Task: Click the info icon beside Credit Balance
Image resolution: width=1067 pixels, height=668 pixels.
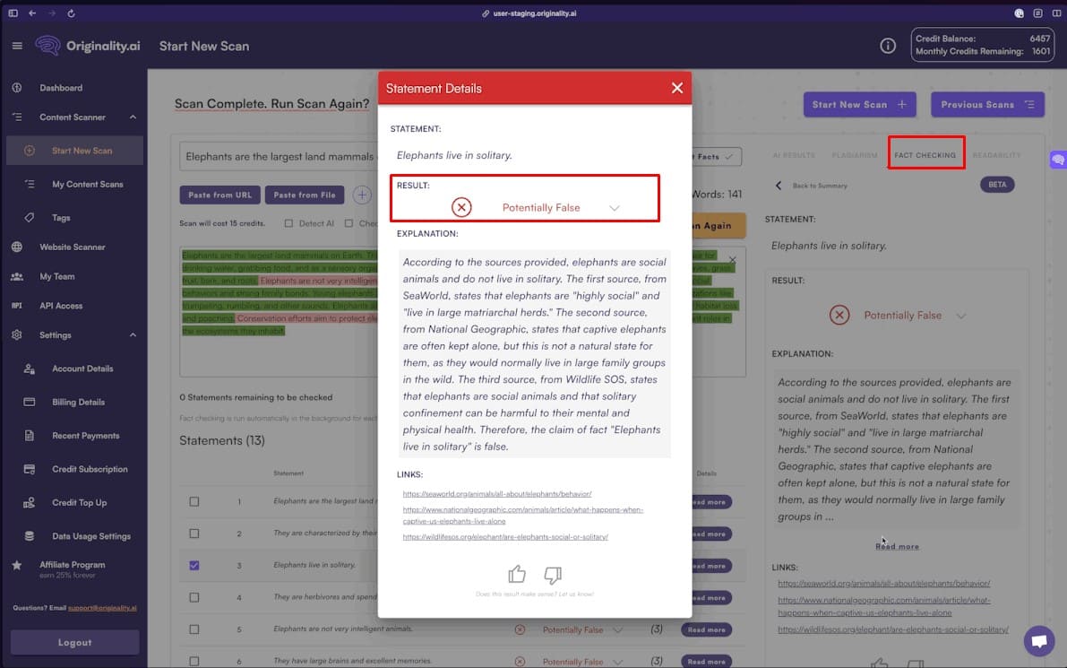Action: (x=888, y=46)
